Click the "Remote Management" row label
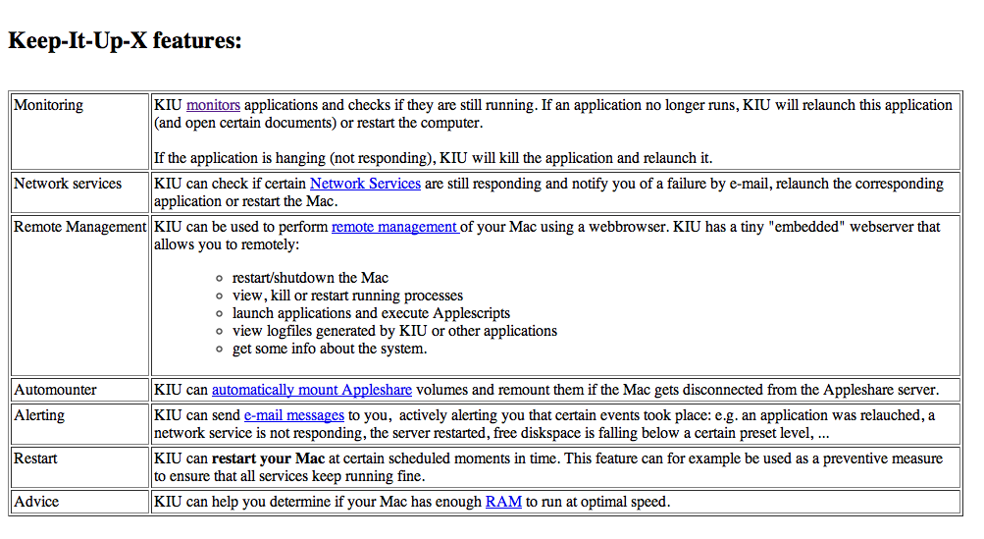This screenshot has height=539, width=984. coord(80,227)
